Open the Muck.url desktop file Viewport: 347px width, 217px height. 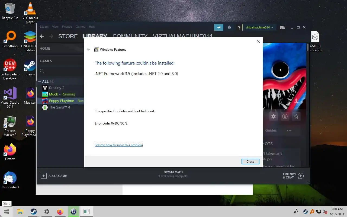coord(30,96)
